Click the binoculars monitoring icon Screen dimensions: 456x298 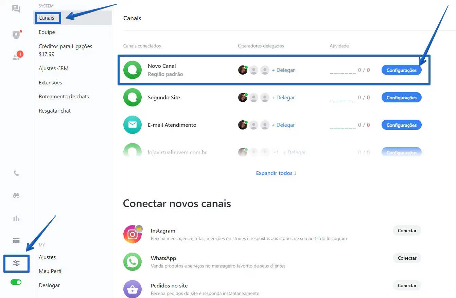click(16, 195)
